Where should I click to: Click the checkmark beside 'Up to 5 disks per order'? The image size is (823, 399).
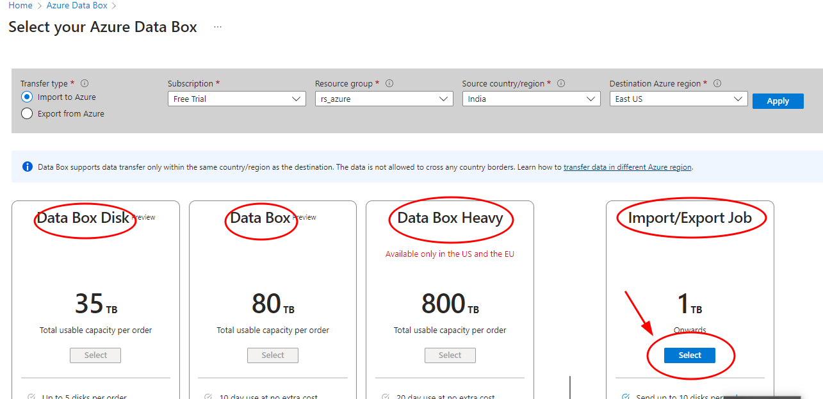coord(31,395)
